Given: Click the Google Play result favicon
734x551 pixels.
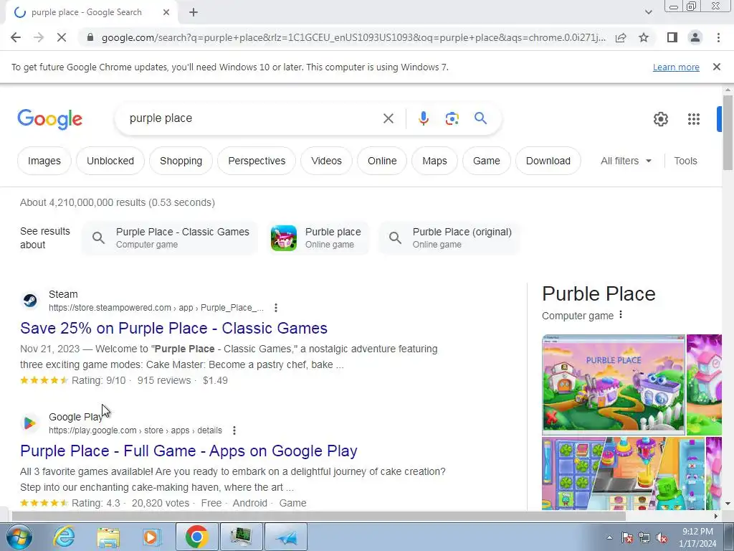Looking at the screenshot, I should (x=29, y=423).
